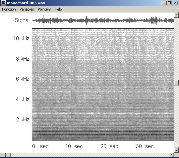Maximize the monochord-005.wav window
The height and width of the screenshot is (158, 179).
pos(169,3)
